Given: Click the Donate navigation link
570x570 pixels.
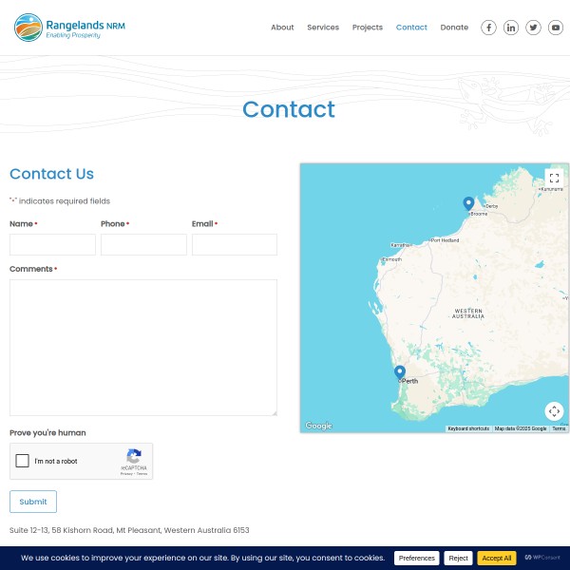Looking at the screenshot, I should coord(454,28).
